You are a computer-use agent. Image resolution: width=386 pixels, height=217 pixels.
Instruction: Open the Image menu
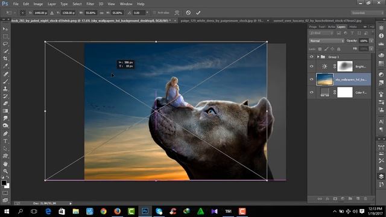(x=38, y=4)
